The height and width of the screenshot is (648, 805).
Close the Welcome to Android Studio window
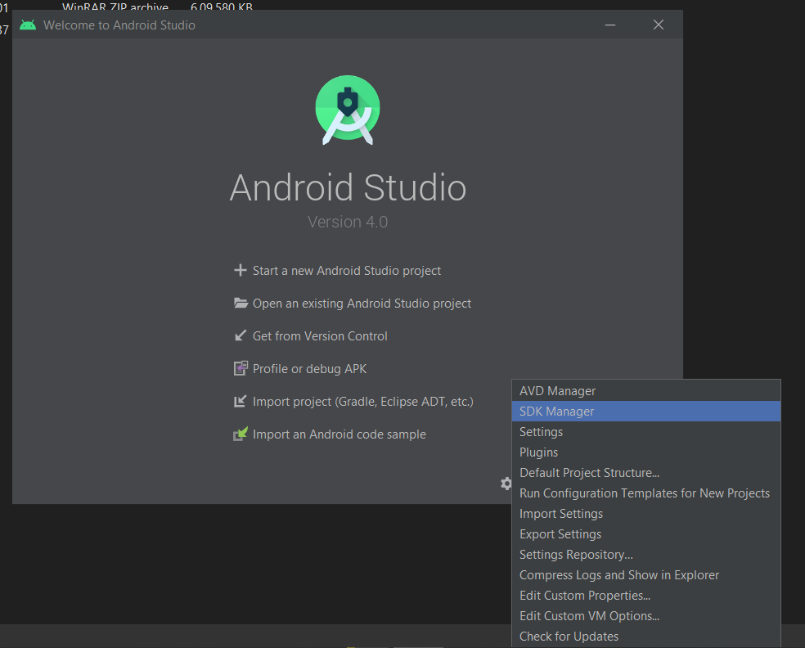click(x=659, y=25)
